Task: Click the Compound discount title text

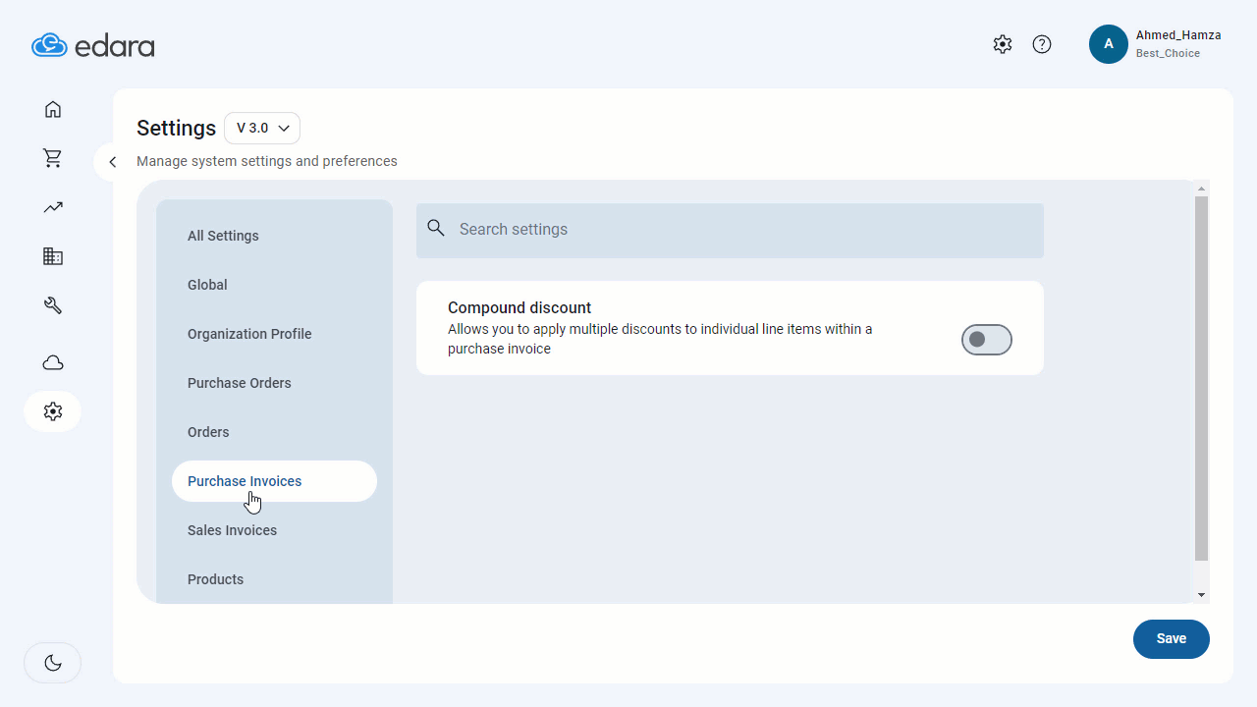Action: [519, 308]
